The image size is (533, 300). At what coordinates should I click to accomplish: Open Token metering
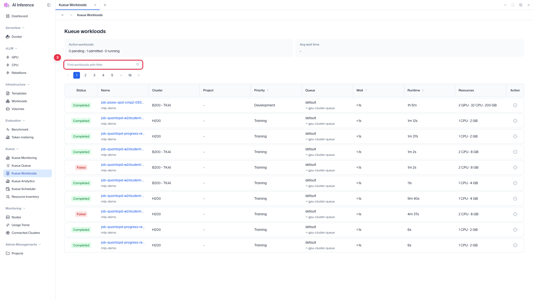[x=27, y=137]
